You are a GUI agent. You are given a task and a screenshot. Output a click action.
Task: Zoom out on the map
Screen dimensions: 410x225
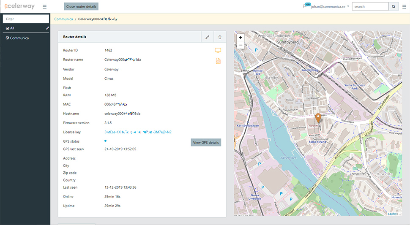[241, 45]
